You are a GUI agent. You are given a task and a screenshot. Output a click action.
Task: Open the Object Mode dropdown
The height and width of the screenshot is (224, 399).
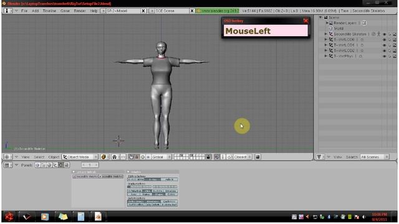click(80, 157)
